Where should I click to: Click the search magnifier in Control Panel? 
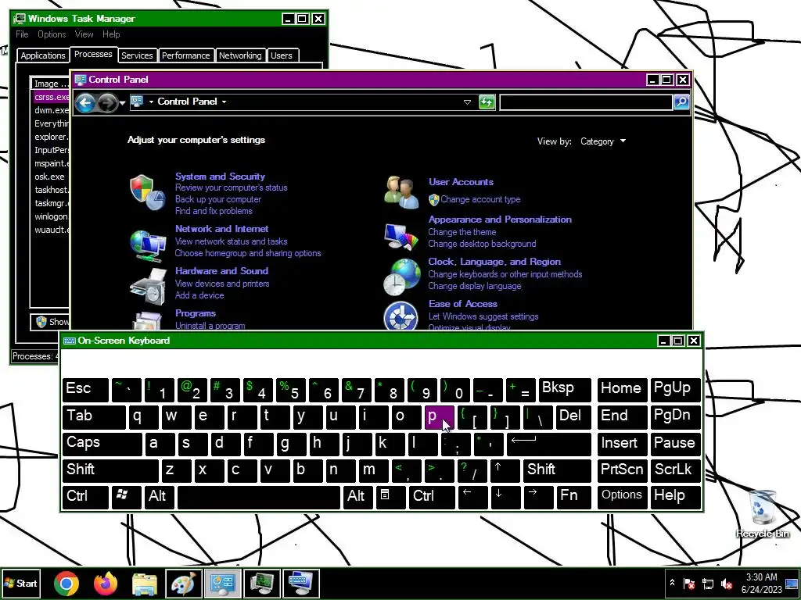click(681, 102)
